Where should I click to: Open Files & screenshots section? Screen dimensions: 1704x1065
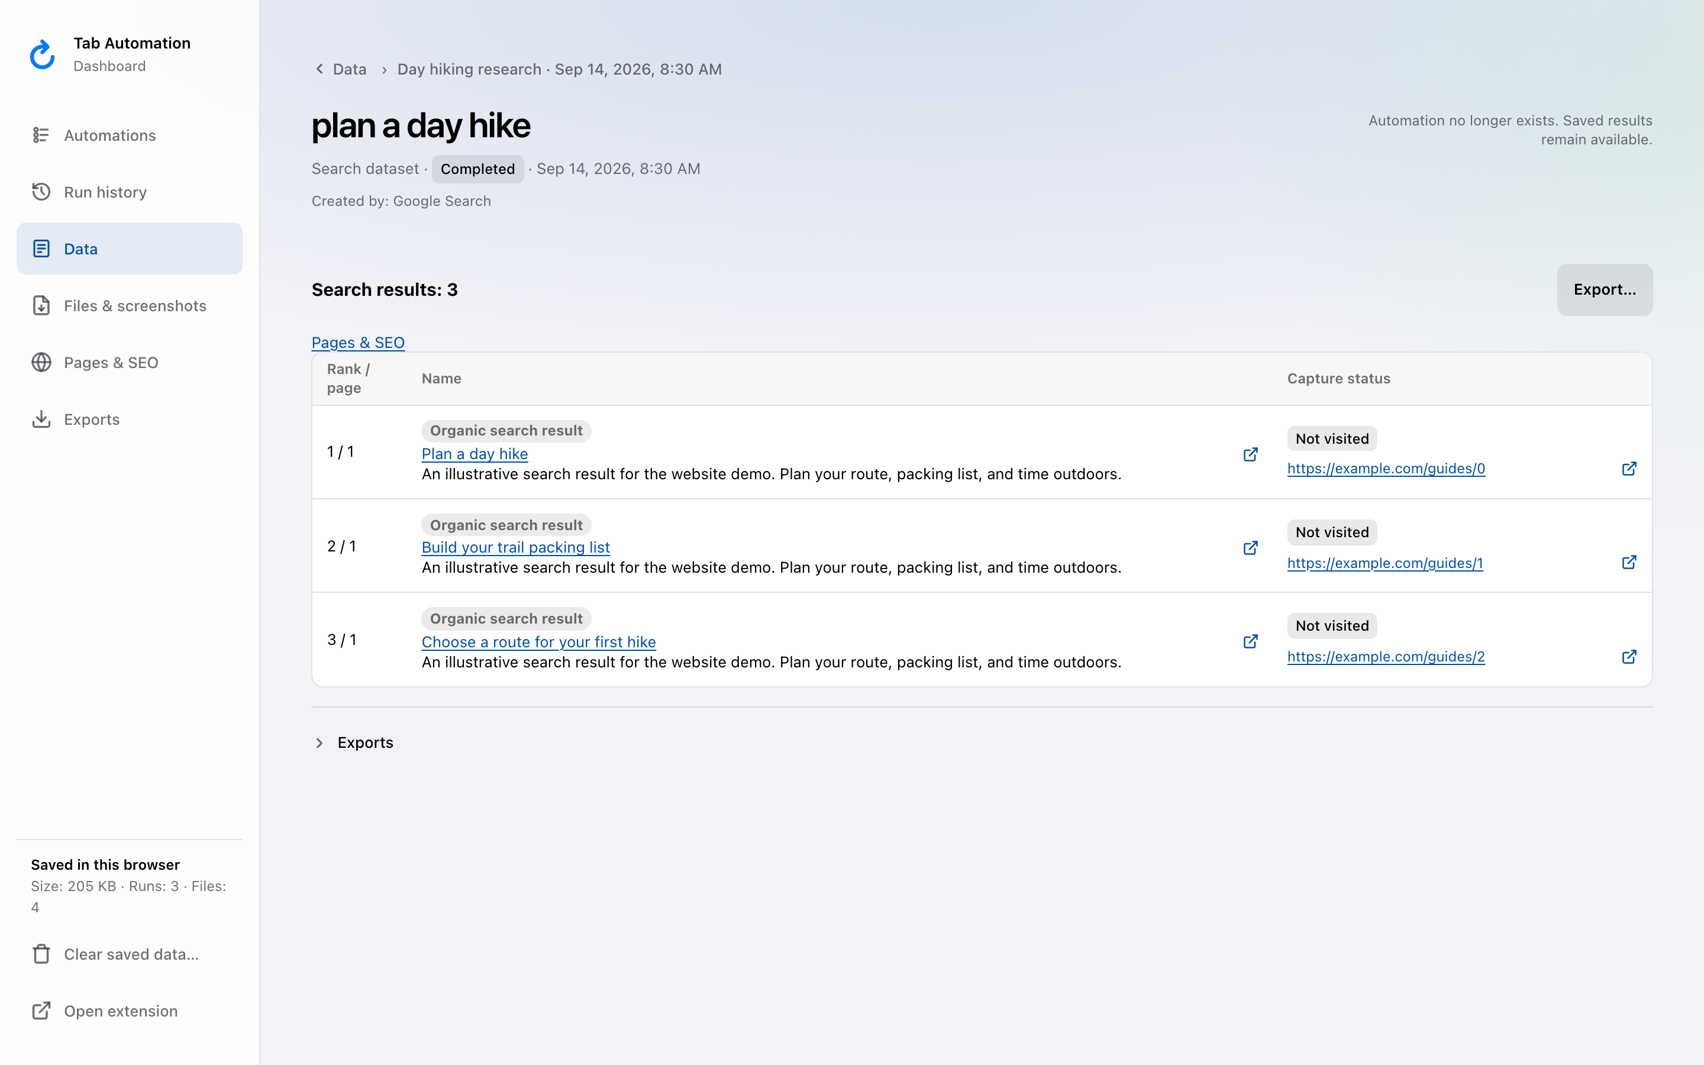coord(130,306)
